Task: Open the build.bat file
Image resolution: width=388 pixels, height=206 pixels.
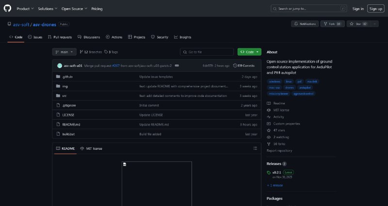Action: point(68,134)
